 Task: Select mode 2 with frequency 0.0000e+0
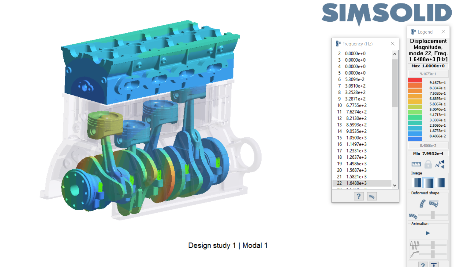point(362,53)
